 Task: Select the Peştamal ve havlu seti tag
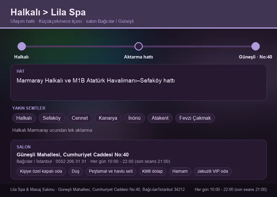coord(111,171)
